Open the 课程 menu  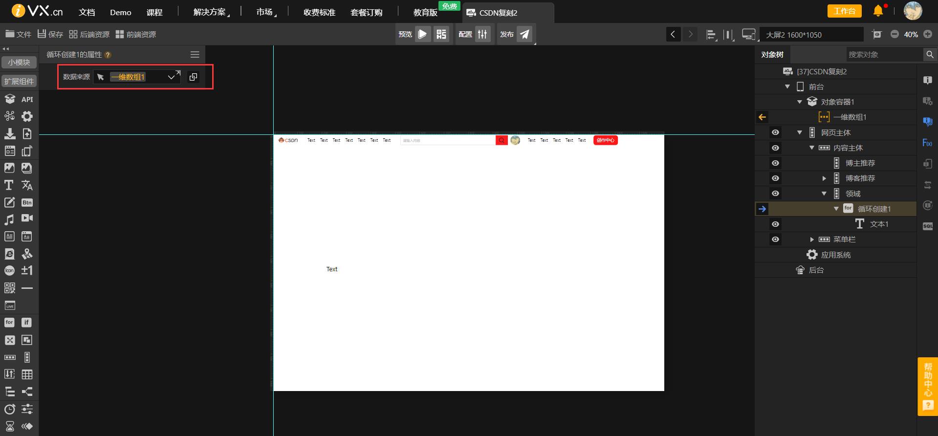click(154, 12)
